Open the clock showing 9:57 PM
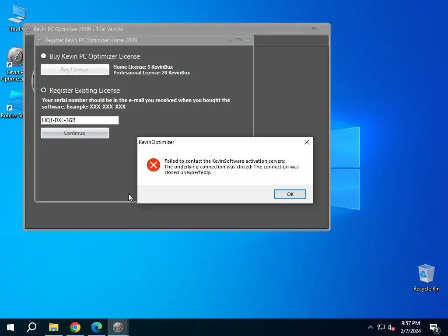The image size is (448, 336). (410, 327)
